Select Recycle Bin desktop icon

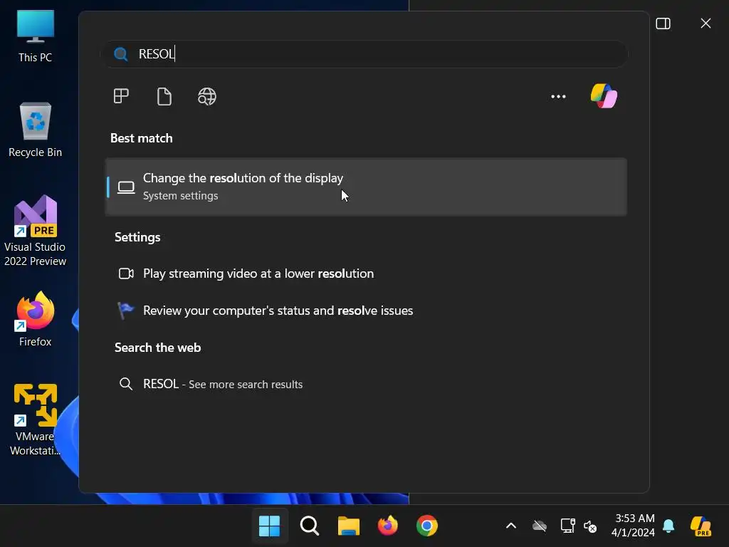pos(36,130)
